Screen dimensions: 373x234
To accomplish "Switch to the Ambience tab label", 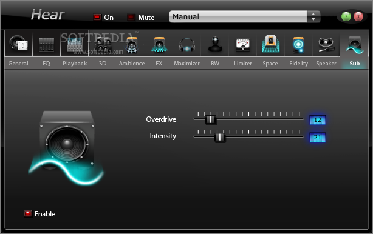I will (x=132, y=64).
